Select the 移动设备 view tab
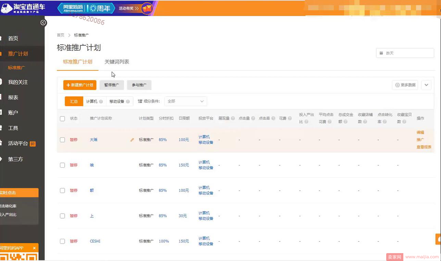The height and width of the screenshot is (261, 441). coord(119,101)
